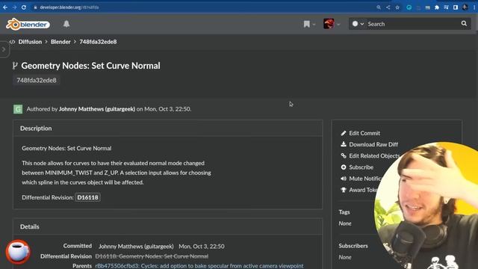Click the Details panel header
478x269 pixels.
pyautogui.click(x=167, y=226)
